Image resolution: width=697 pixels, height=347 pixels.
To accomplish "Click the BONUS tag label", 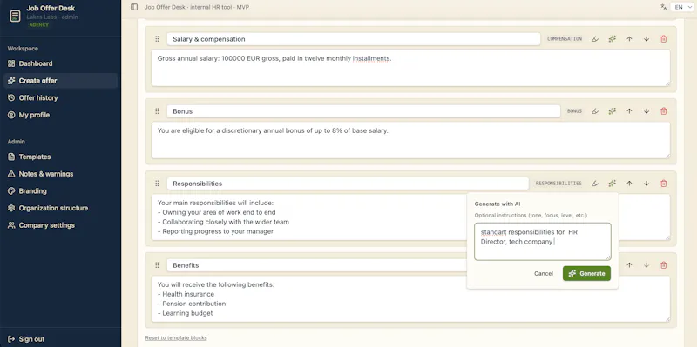I will pyautogui.click(x=574, y=111).
